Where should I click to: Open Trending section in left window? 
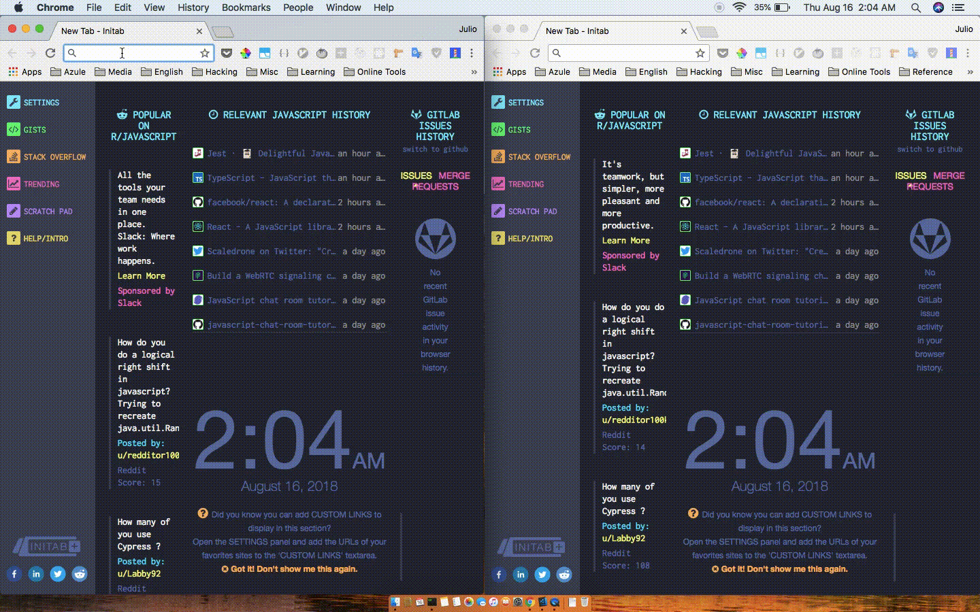click(x=33, y=184)
